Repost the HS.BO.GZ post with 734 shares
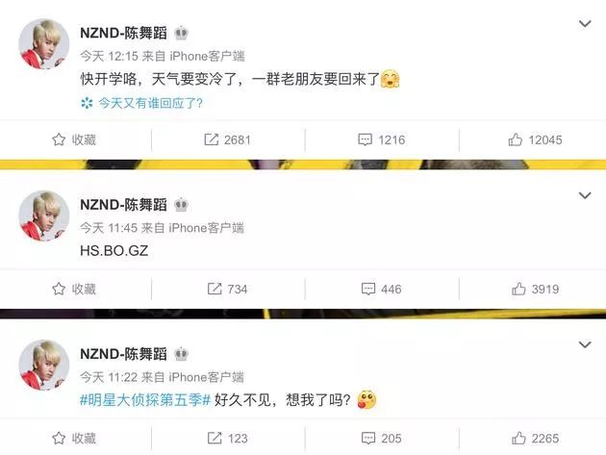The width and height of the screenshot is (606, 455). tap(227, 289)
